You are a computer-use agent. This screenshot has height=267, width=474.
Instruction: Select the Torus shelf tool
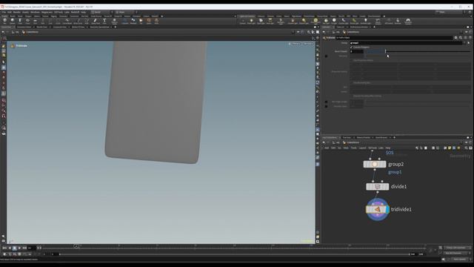pos(27,21)
